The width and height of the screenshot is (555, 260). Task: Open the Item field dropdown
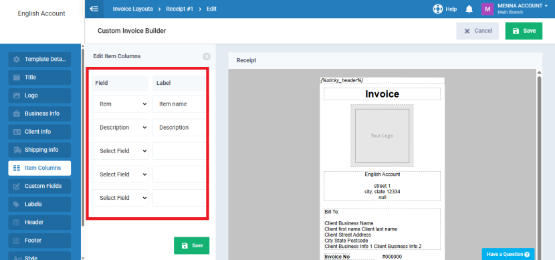[120, 104]
